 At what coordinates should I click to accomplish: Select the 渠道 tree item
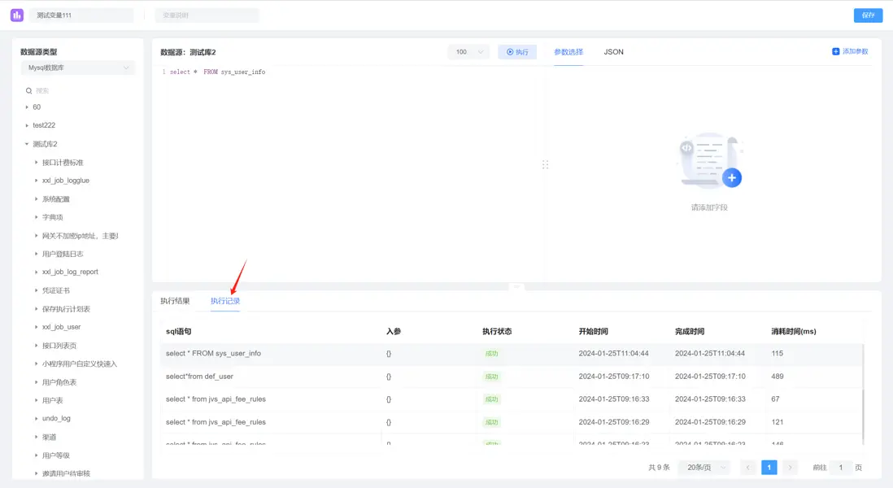pyautogui.click(x=49, y=438)
